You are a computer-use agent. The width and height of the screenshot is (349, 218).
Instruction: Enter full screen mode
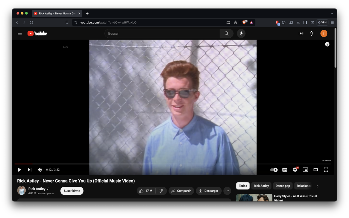[x=326, y=170]
